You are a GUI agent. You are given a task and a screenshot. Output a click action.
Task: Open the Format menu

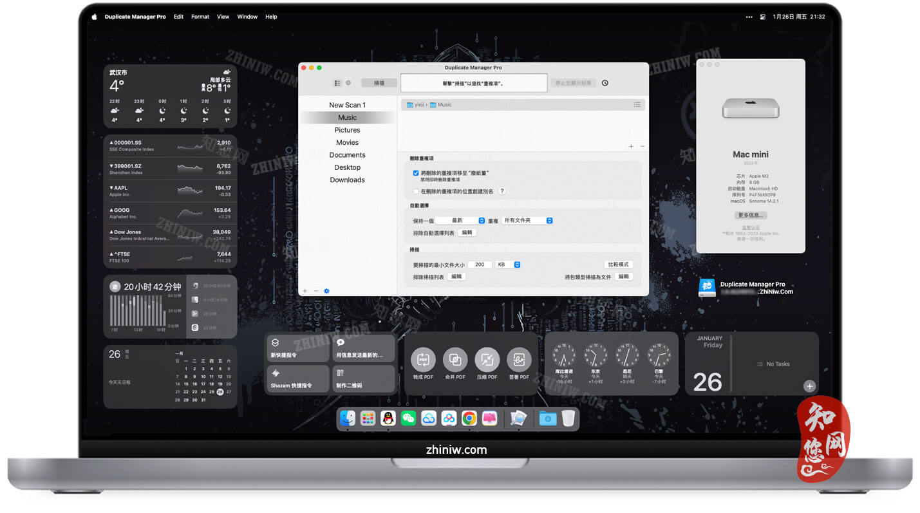coord(200,17)
